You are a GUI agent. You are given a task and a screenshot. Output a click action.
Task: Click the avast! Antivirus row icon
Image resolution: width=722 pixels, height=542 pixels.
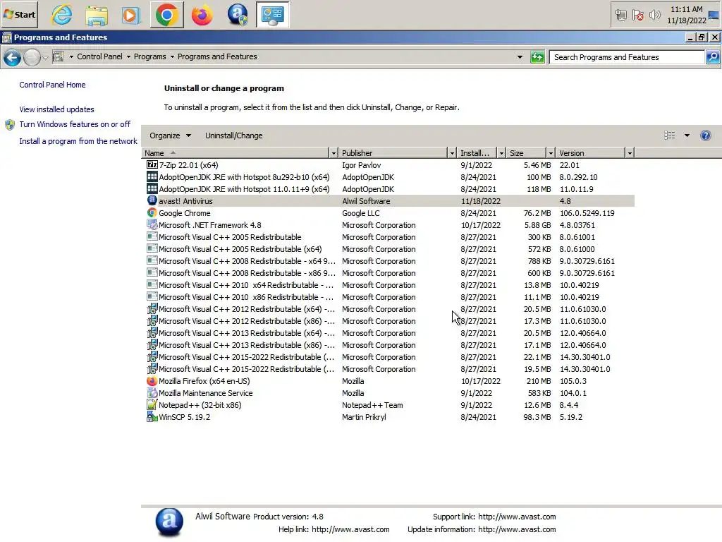(x=152, y=200)
